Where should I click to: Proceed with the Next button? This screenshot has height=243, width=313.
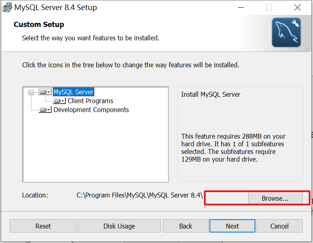(x=232, y=226)
